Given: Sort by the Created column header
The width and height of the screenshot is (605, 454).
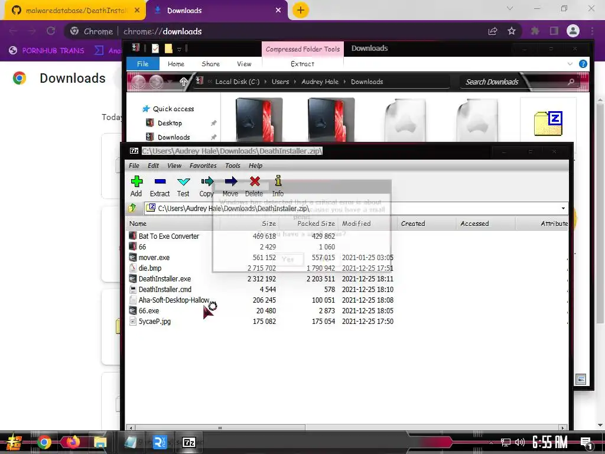Looking at the screenshot, I should pyautogui.click(x=427, y=223).
